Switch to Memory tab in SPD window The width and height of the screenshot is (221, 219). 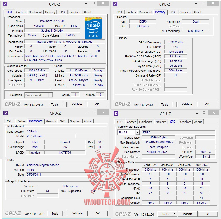[x=161, y=122]
